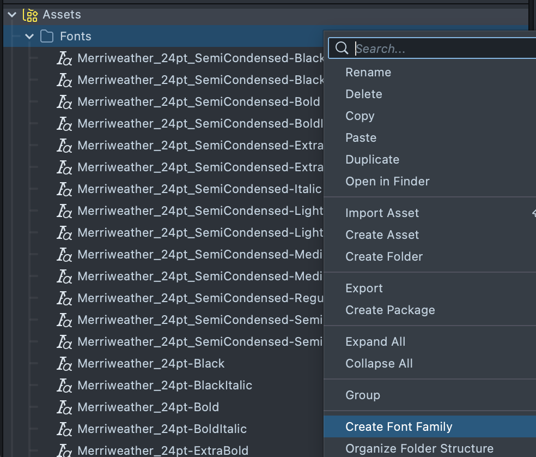Viewport: 536px width, 457px height.
Task: Focus the Search input field
Action: tap(441, 49)
